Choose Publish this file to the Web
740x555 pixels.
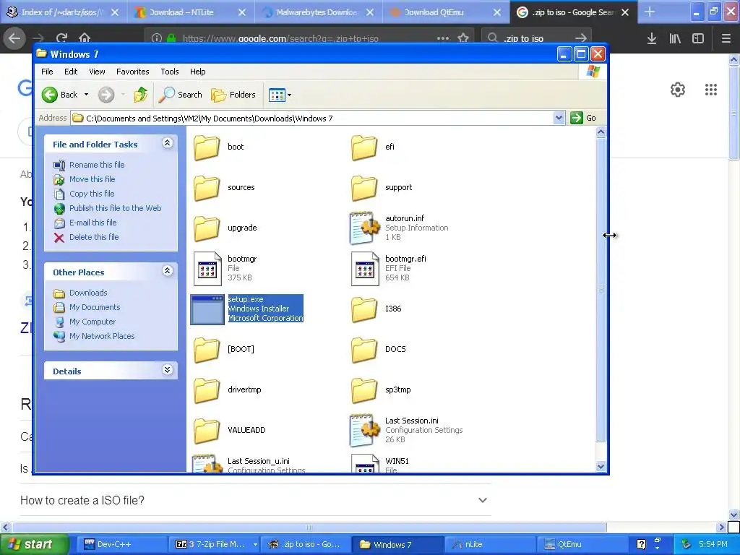[x=115, y=208]
